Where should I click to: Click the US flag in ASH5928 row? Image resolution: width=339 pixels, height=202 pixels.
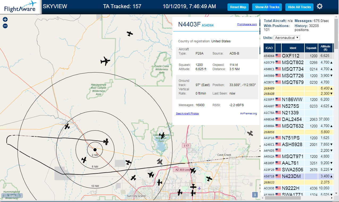coord(278,144)
